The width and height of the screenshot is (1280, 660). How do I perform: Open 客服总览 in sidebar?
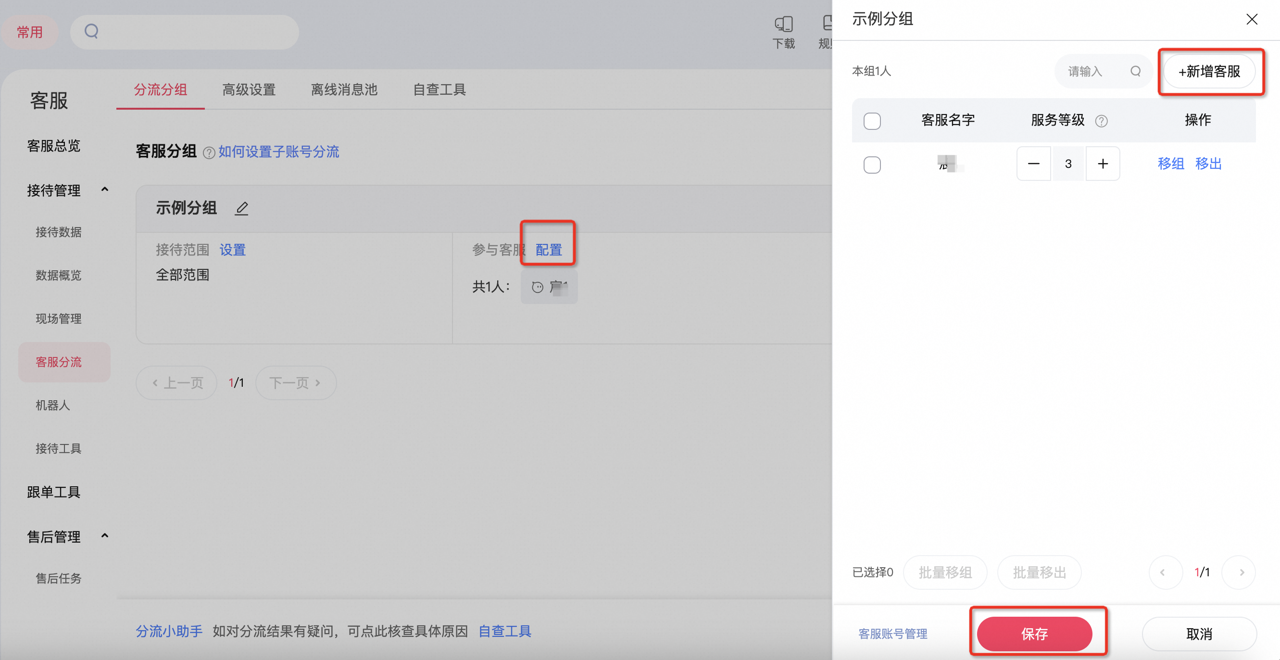pyautogui.click(x=54, y=146)
